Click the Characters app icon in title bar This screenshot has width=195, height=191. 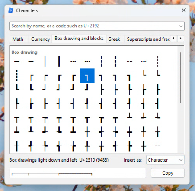tap(11, 10)
